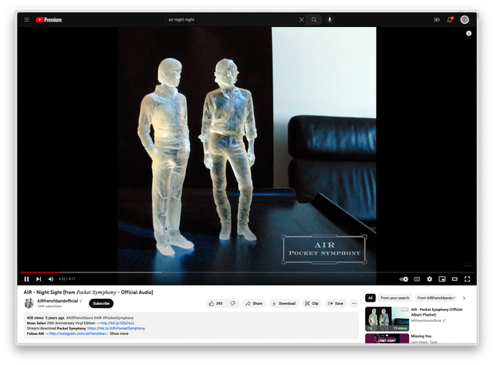This screenshot has width=494, height=365.
Task: Expand description with 'Show more'
Action: 119,333
